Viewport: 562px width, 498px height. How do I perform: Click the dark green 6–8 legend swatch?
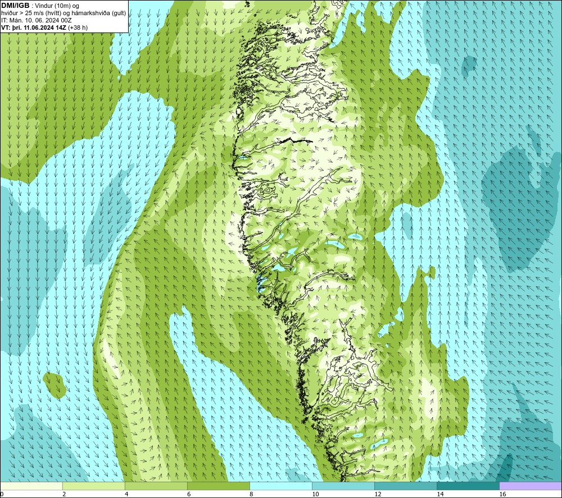click(218, 486)
